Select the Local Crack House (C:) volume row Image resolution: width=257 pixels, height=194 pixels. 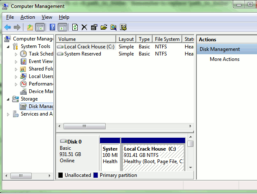tap(125, 47)
